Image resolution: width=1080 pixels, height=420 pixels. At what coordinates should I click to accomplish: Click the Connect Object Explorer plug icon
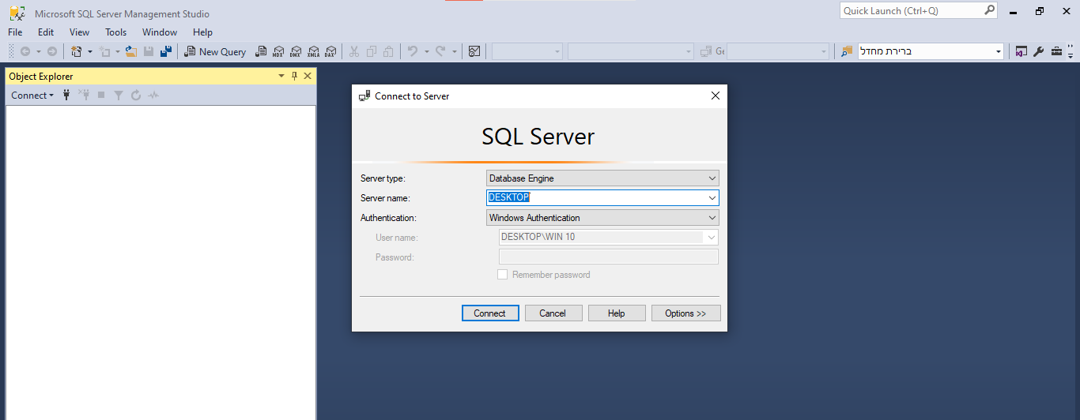coord(66,96)
